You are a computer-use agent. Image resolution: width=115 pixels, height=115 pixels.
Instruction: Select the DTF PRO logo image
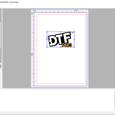(61, 39)
